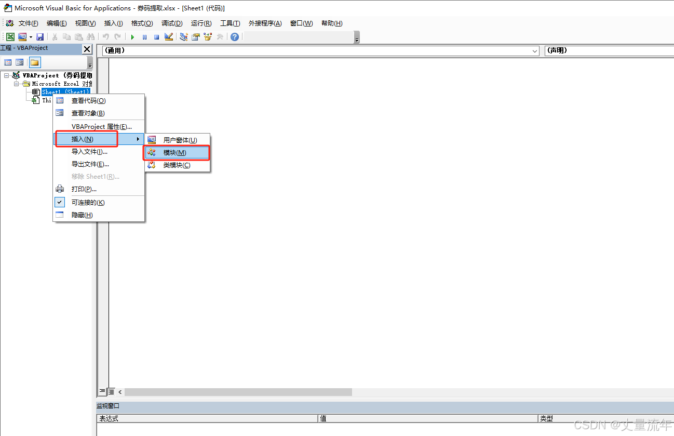Collapse the Microsoft Excel 对象 folder node
This screenshot has width=674, height=436.
16,84
